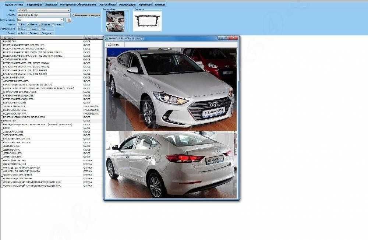Click the Печать button in the popup

tap(114, 45)
